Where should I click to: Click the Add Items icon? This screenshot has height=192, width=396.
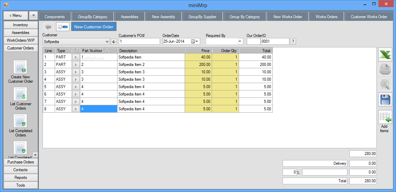coord(385,117)
